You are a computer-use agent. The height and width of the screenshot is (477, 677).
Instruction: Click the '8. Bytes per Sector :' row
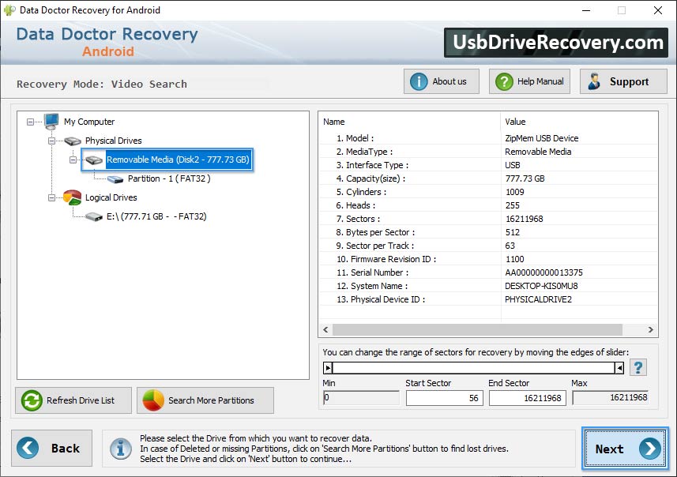click(x=488, y=232)
